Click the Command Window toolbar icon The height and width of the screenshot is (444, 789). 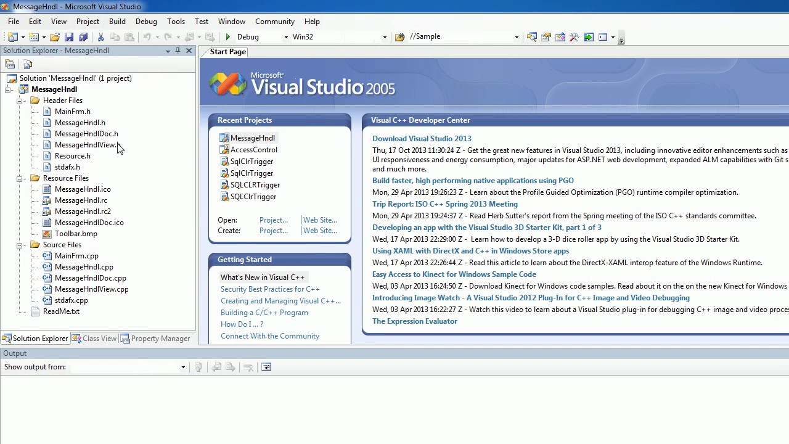(x=603, y=37)
